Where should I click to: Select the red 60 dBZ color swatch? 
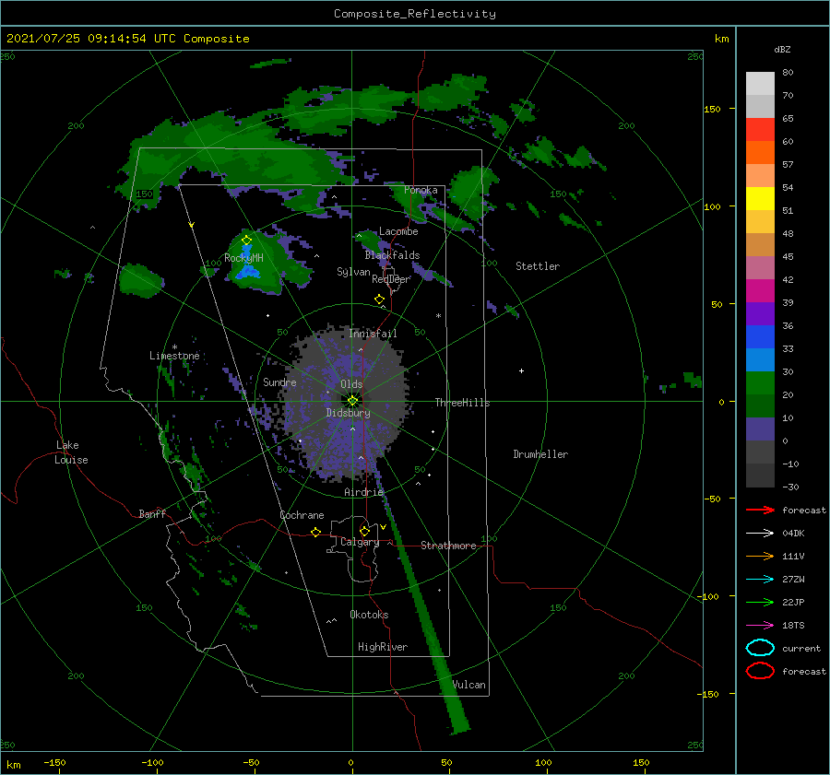pyautogui.click(x=760, y=129)
